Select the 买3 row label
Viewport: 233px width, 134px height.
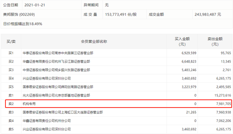coord(11,70)
